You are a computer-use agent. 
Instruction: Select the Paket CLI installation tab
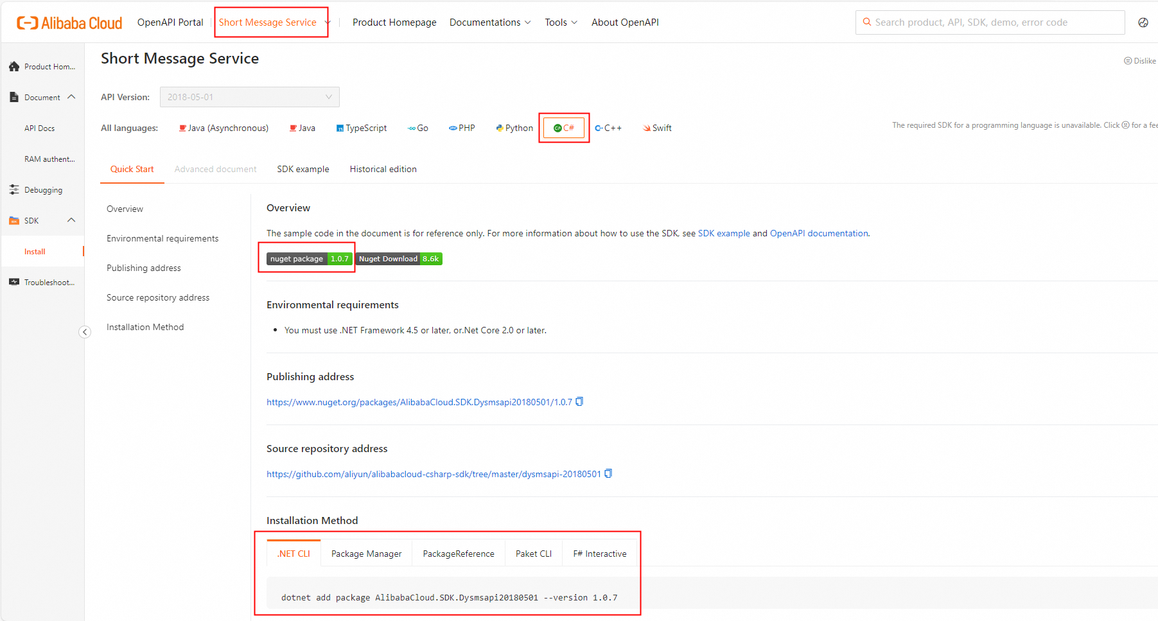[534, 554]
